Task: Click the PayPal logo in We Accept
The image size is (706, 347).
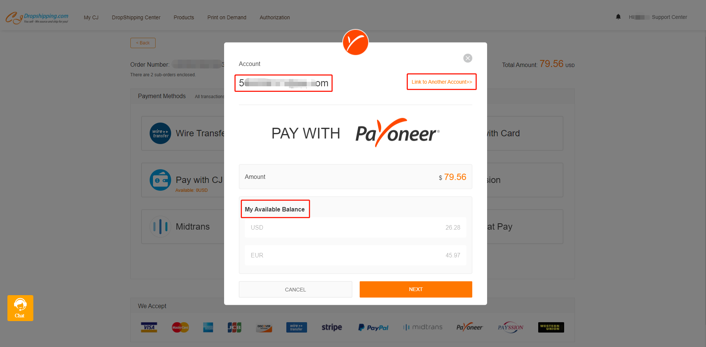Action: [x=373, y=327]
